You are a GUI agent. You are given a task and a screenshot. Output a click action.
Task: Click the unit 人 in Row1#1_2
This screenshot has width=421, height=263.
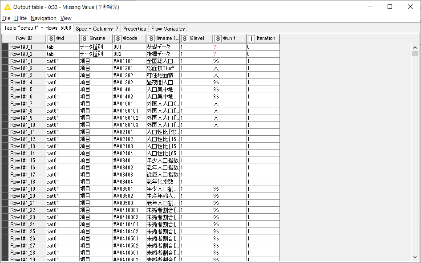[x=230, y=68]
